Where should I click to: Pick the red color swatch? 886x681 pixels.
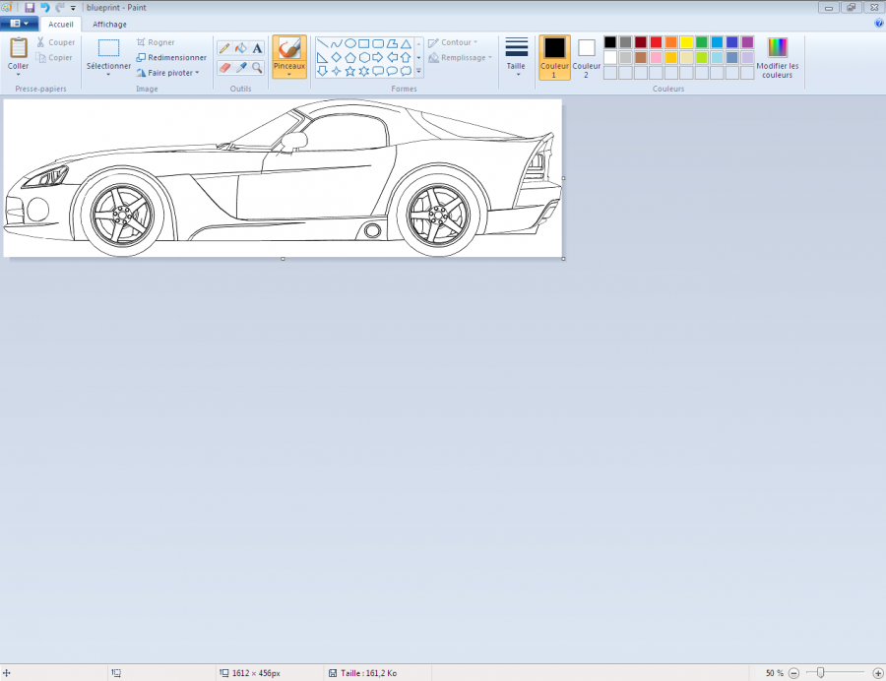click(x=656, y=42)
